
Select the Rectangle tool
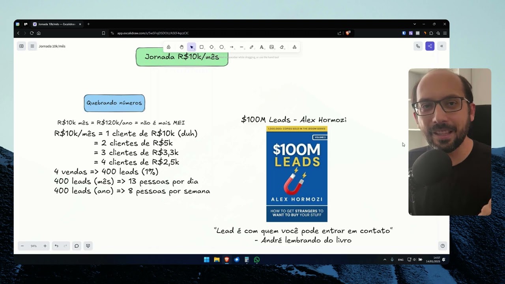pos(202,47)
